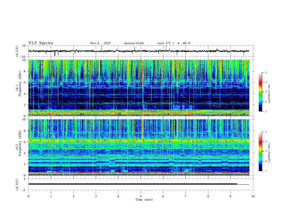Click the "-5" label on ch.2 colorbar
Viewport: 285px width, 220px height.
(266, 151)
